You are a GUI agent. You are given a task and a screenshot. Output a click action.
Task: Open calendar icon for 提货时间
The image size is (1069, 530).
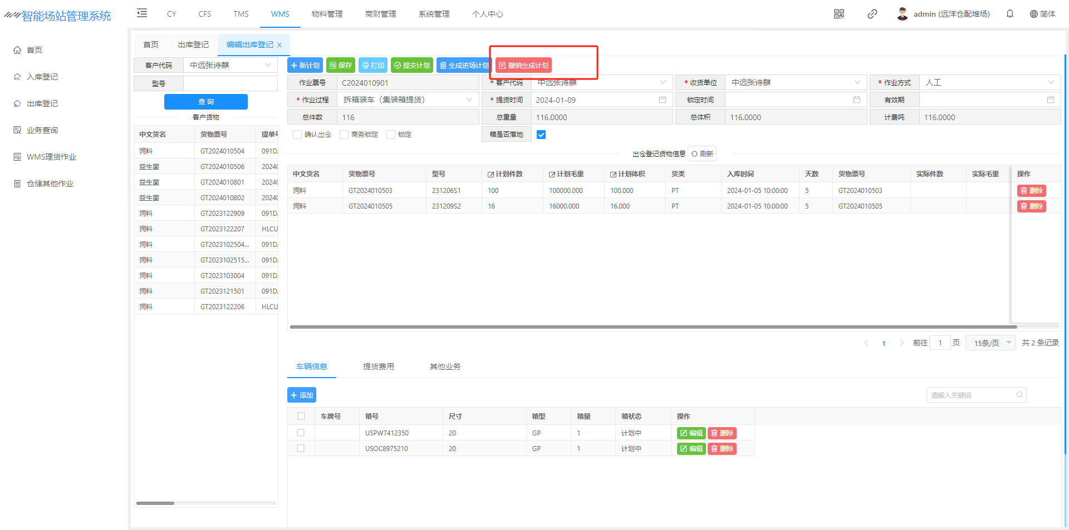click(x=662, y=100)
